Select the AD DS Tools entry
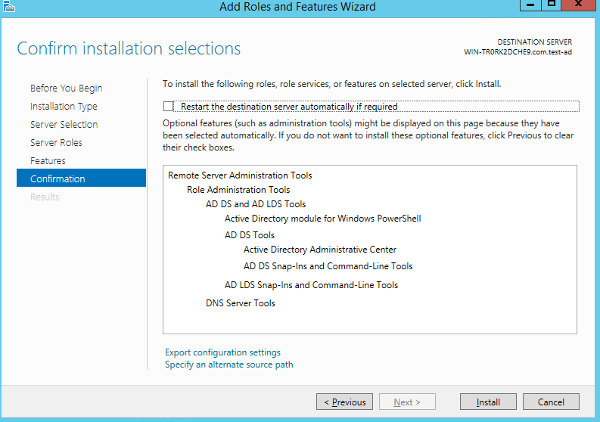This screenshot has width=600, height=422. tap(249, 235)
